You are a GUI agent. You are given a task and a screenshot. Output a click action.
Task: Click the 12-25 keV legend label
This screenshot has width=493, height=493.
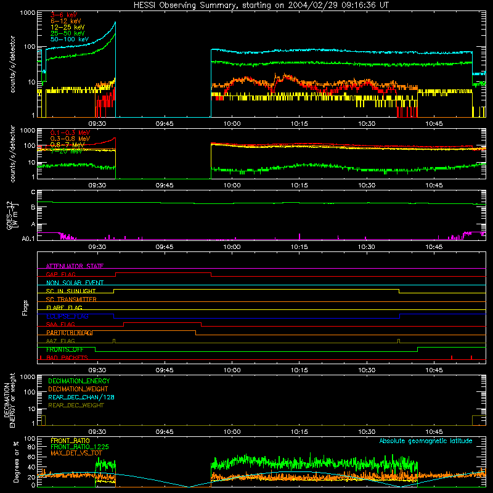68,27
